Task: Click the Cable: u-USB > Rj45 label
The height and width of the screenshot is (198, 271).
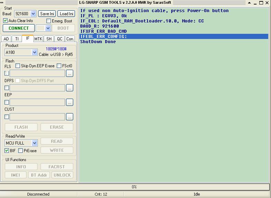Action: [56, 55]
